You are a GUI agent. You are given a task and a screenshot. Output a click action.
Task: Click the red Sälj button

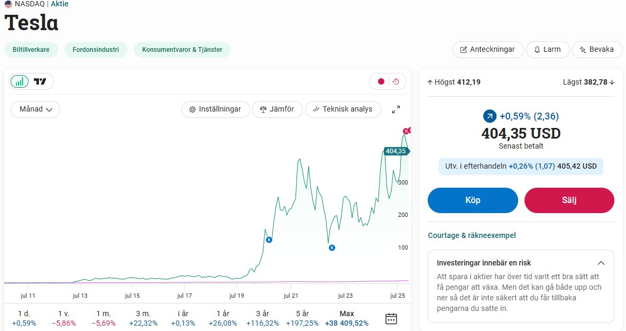(569, 200)
